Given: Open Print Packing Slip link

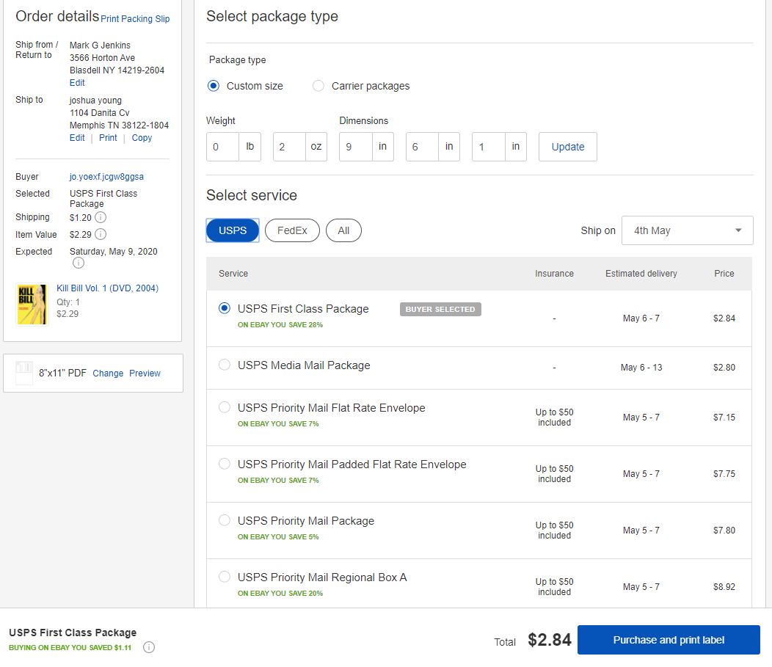Looking at the screenshot, I should [135, 18].
